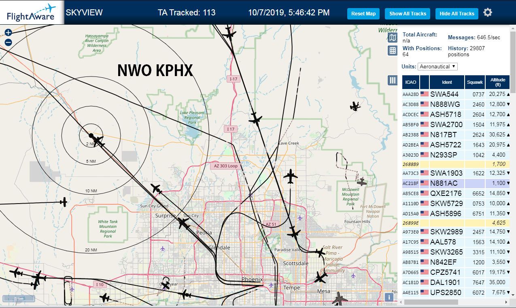Click Show All Tracks
Image resolution: width=516 pixels, height=308 pixels.
[408, 13]
